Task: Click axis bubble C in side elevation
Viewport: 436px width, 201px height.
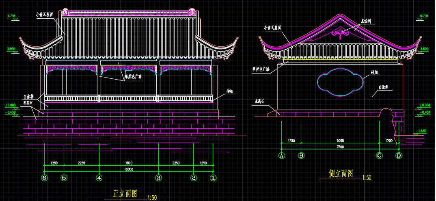Action: [379, 156]
